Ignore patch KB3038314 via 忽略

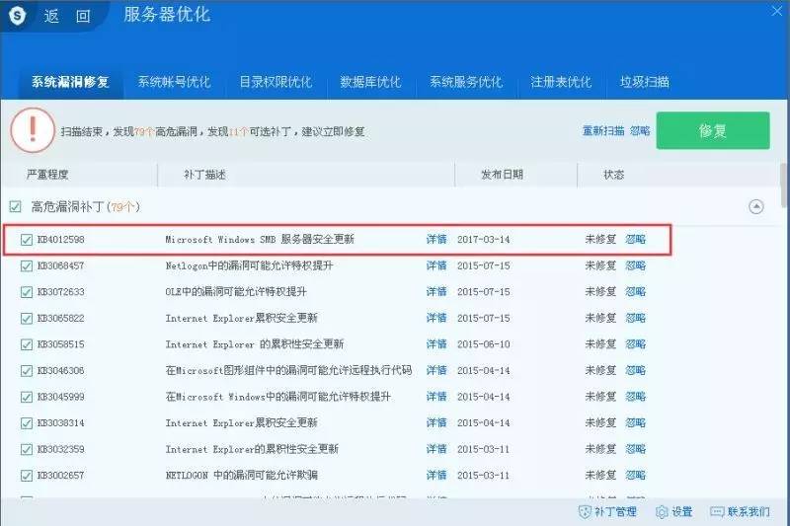(x=635, y=422)
